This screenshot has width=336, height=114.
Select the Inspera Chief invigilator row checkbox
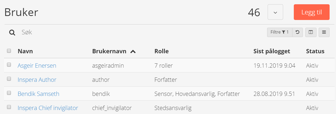coord(9,107)
